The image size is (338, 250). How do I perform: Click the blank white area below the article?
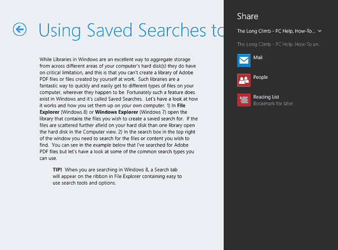point(113,220)
